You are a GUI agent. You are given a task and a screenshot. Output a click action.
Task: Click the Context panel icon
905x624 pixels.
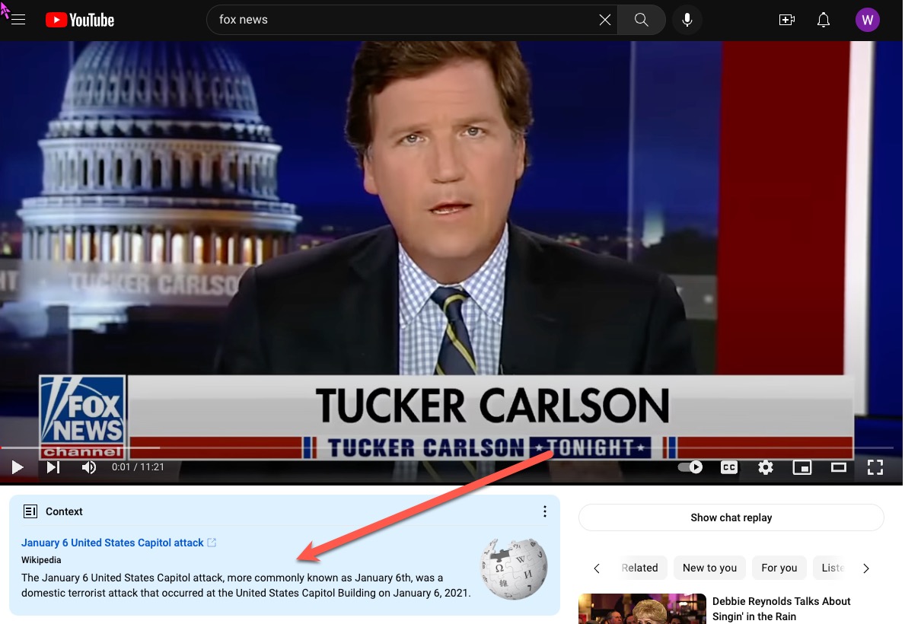tap(30, 511)
